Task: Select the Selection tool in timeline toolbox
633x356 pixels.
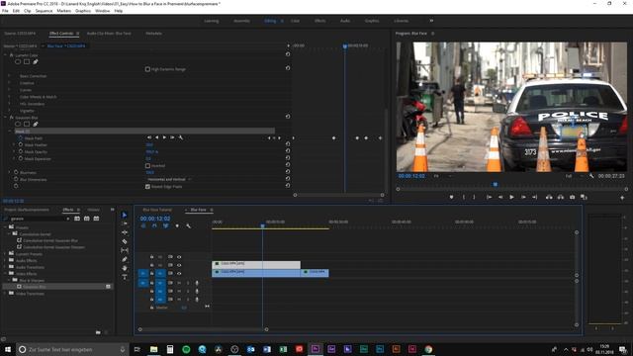Action: pos(125,216)
